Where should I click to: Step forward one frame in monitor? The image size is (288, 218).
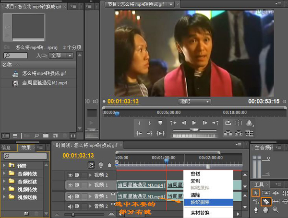[205, 123]
